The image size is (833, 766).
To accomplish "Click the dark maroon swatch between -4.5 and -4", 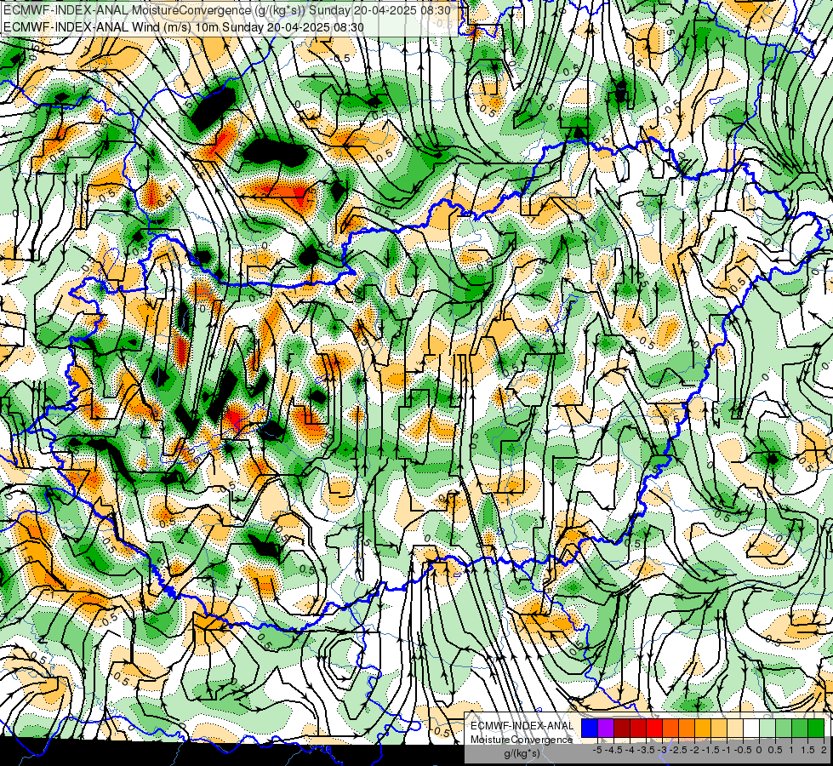I will click(x=622, y=728).
